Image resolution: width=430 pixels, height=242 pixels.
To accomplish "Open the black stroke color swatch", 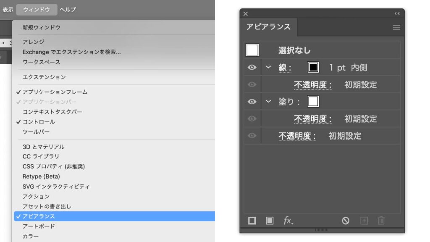I will (313, 67).
